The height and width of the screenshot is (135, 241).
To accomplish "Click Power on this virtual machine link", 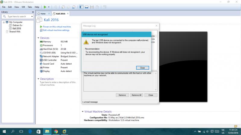I will (57, 27).
